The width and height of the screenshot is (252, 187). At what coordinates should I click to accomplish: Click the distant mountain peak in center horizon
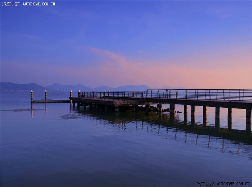point(58,86)
